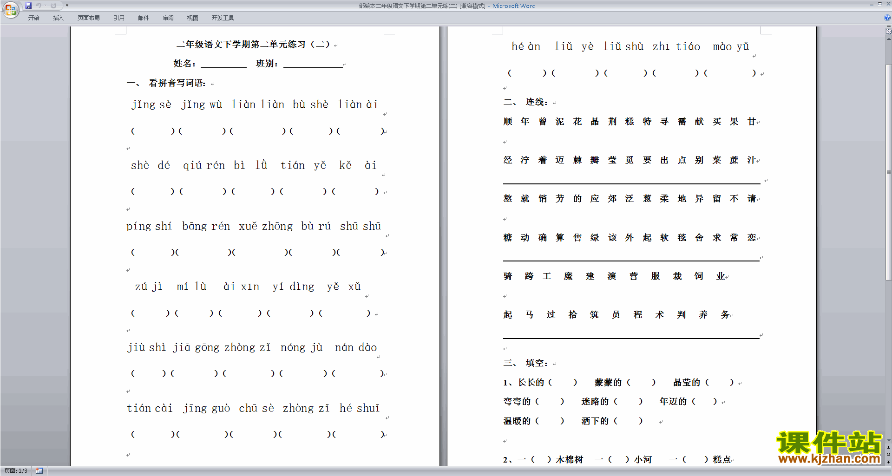Screen dimensions: 892x476
Task: Click the pinyin text liǔ shù on page two
Action: (x=623, y=46)
